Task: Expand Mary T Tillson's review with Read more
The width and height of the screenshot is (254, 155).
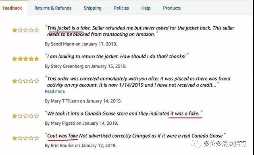Action: click(55, 92)
